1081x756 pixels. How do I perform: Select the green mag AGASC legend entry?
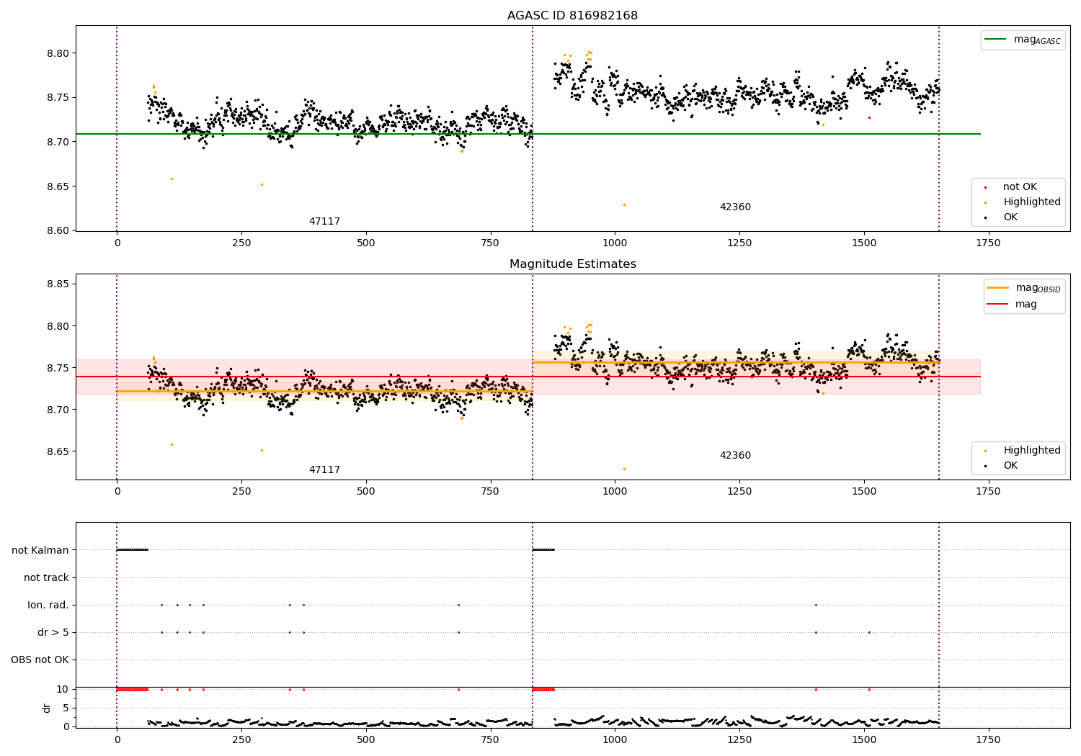[1023, 40]
